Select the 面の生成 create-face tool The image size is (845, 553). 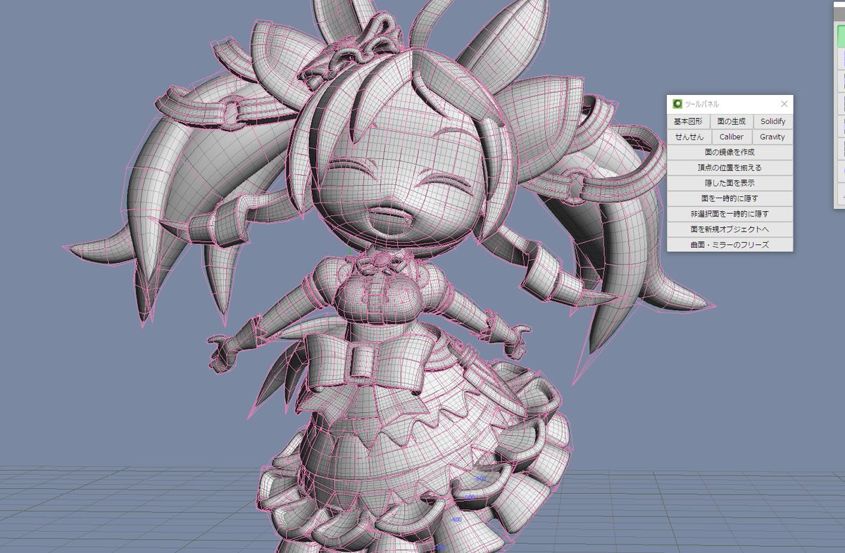point(731,122)
